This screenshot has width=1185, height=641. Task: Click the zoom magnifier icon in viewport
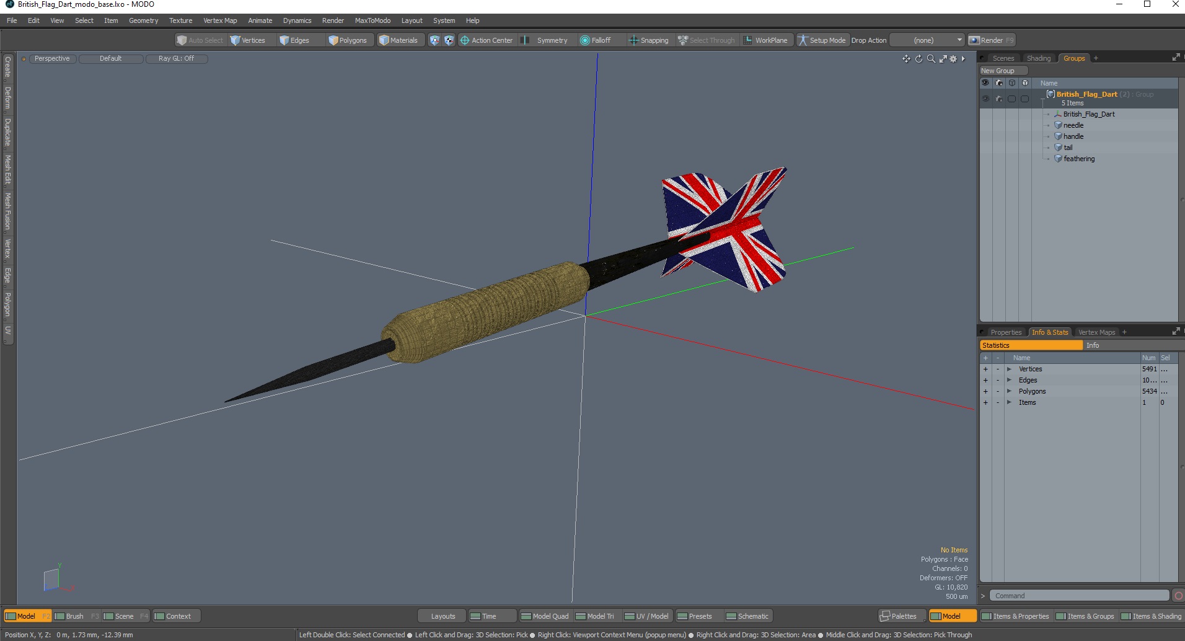pos(931,59)
